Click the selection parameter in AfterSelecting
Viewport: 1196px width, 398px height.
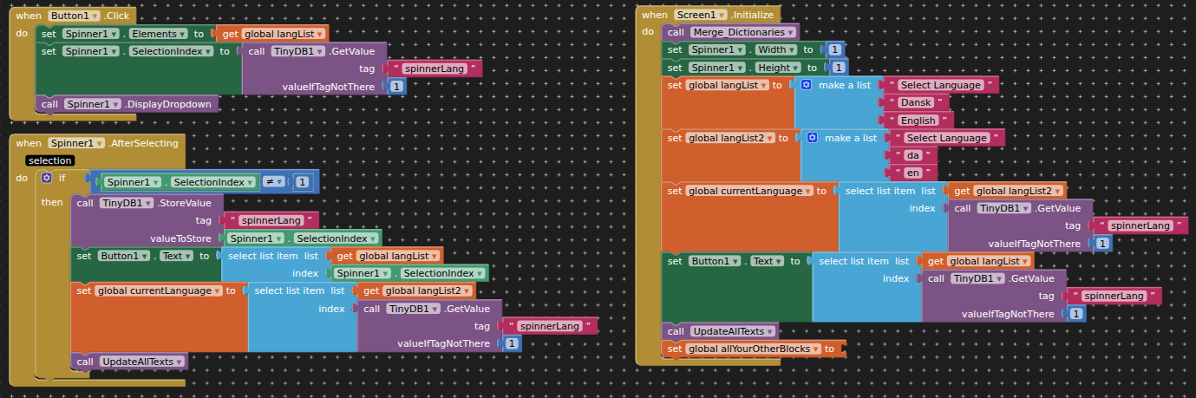[49, 160]
